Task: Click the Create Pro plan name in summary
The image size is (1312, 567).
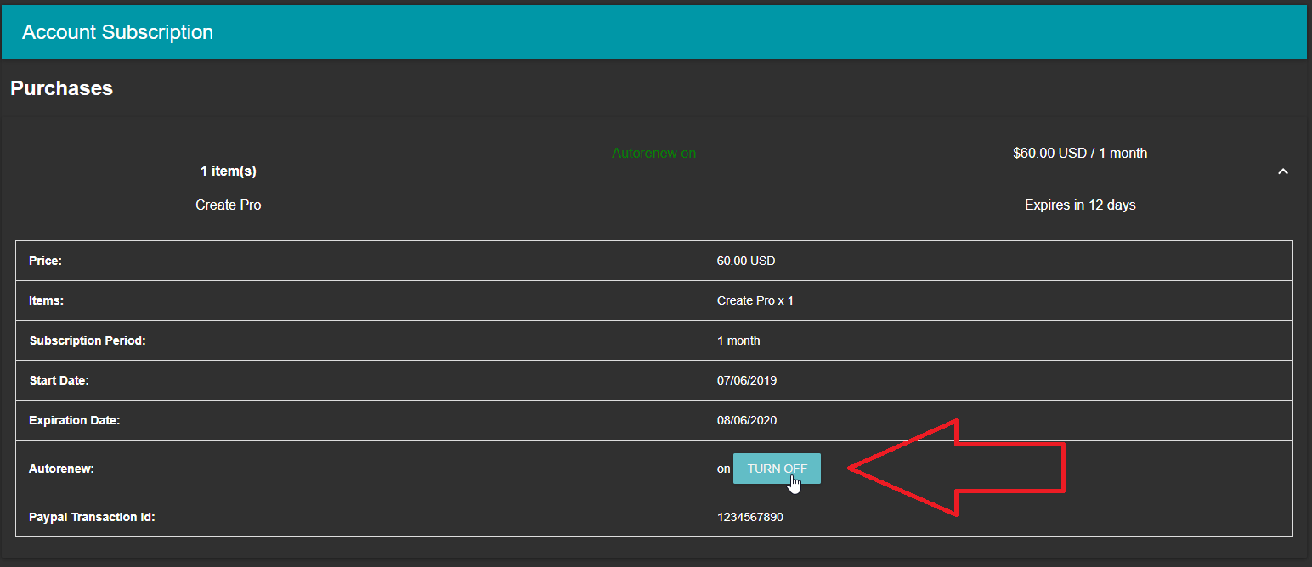Action: (x=228, y=205)
